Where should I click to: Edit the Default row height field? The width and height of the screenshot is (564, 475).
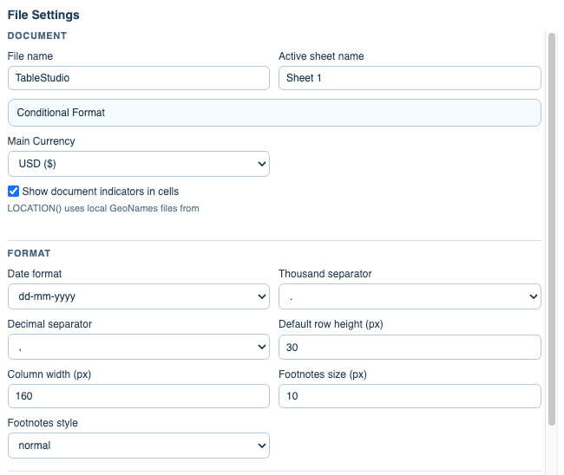[410, 347]
